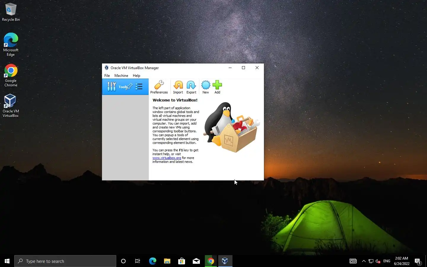This screenshot has height=267, width=427.
Task: Click the Tux toolbox welcome image
Action: (x=232, y=127)
